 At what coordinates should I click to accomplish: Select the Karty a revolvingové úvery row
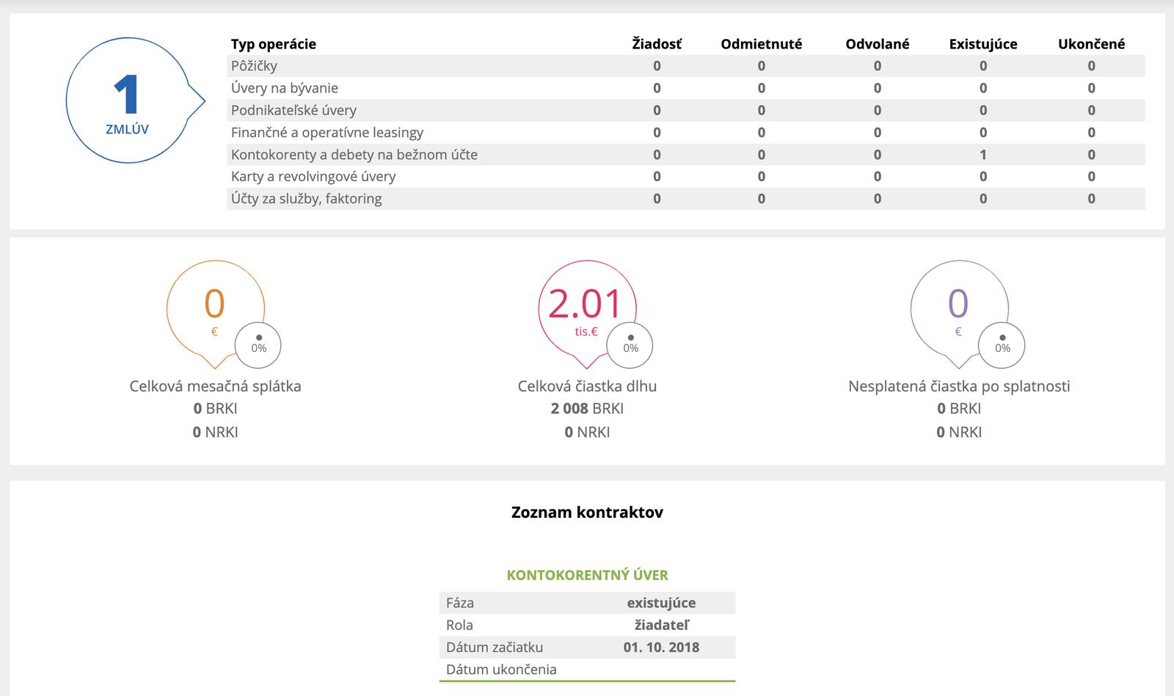coord(313,177)
